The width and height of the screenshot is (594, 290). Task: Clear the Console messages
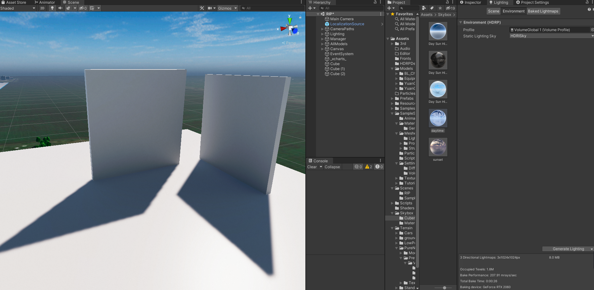pyautogui.click(x=312, y=167)
